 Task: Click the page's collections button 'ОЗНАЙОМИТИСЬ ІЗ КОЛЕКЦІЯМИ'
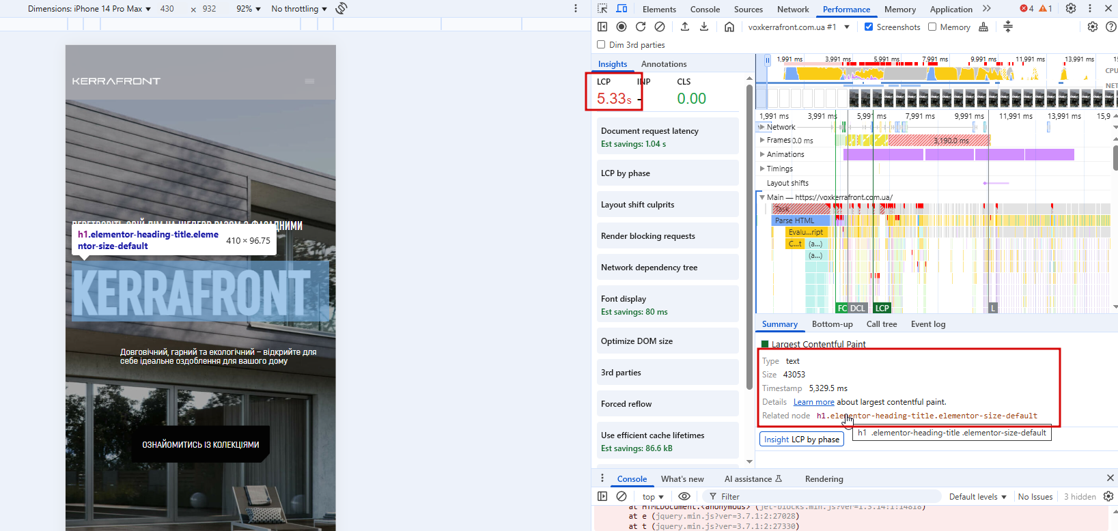tap(201, 444)
